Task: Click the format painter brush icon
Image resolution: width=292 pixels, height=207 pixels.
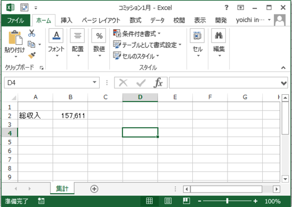Action: point(32,55)
